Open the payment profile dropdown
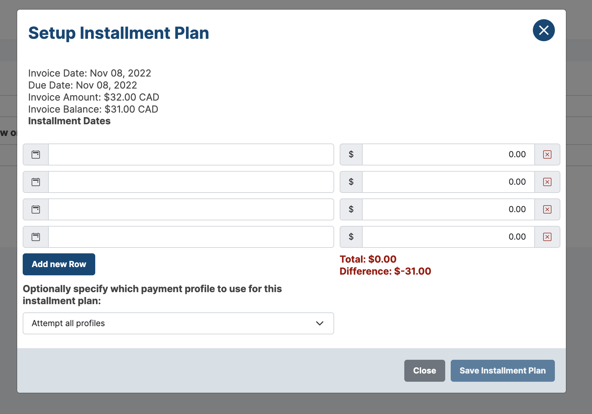The width and height of the screenshot is (592, 414). click(178, 323)
